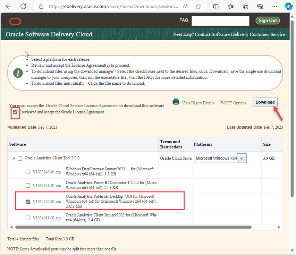
Task: Click Total Size 3.9 GB text
Action: tap(60, 239)
